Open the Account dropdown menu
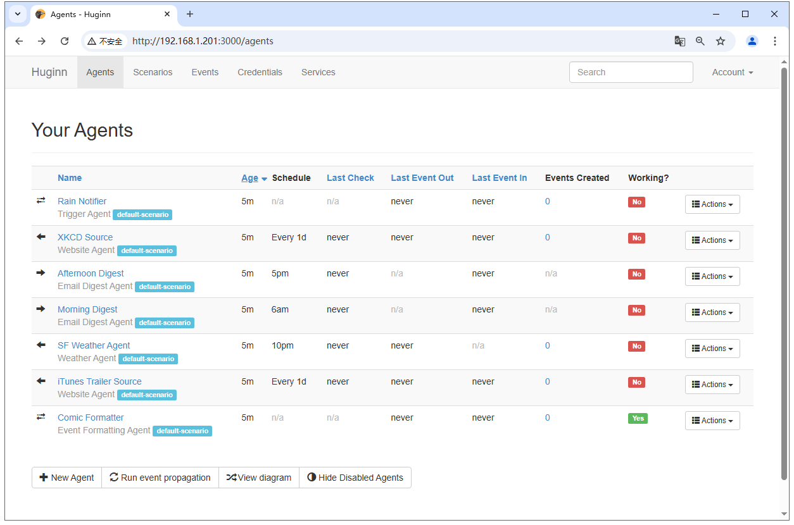The height and width of the screenshot is (525, 794). tap(733, 72)
